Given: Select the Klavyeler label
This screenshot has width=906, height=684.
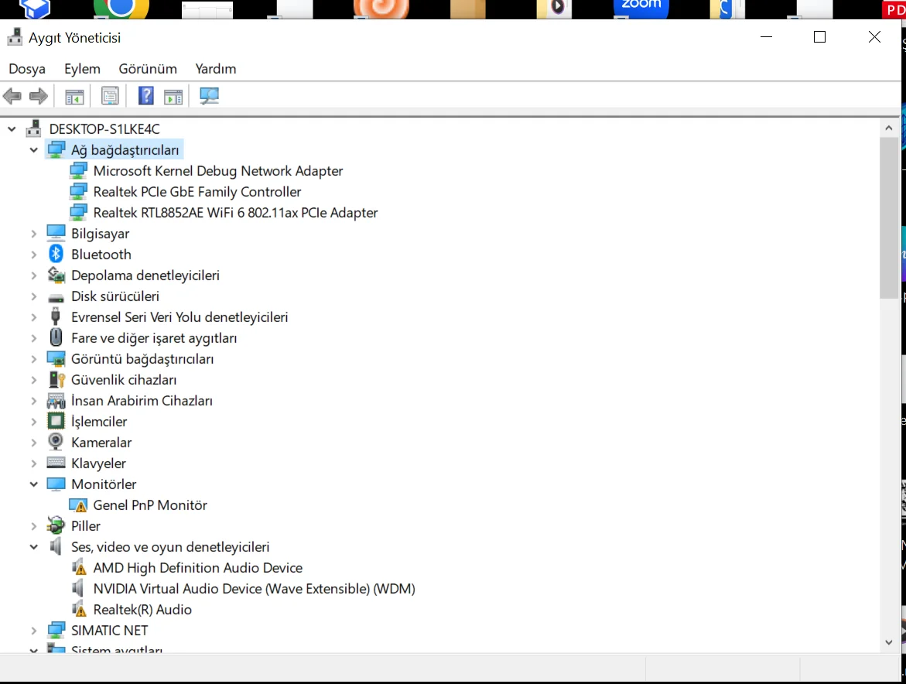Looking at the screenshot, I should [x=98, y=463].
